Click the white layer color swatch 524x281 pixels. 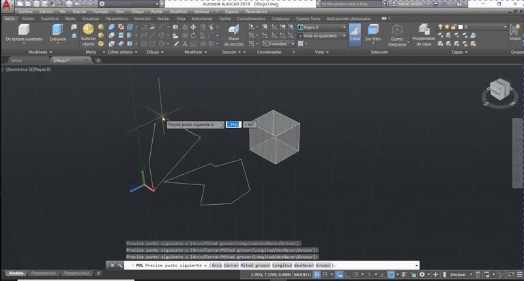tap(460, 27)
